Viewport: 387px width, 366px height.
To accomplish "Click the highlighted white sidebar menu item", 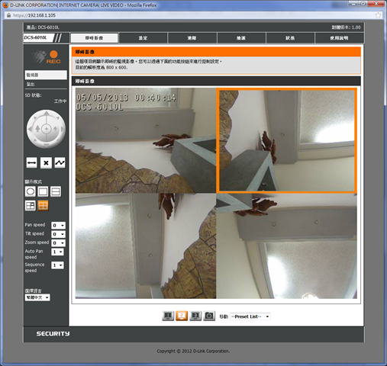I will tap(46, 75).
